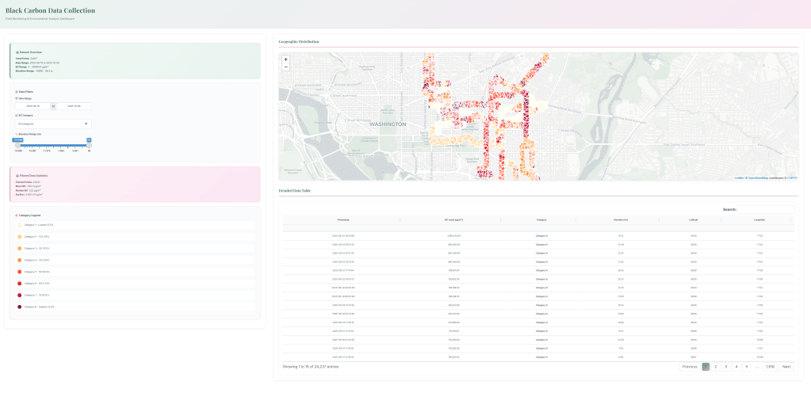The height and width of the screenshot is (408, 811).
Task: Sort table by Elevation column
Action: coord(620,219)
